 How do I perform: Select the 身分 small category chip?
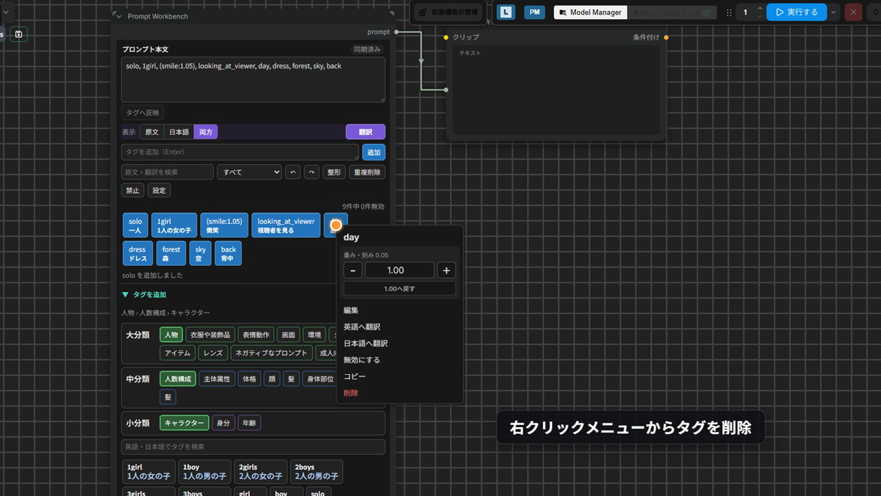coord(223,423)
